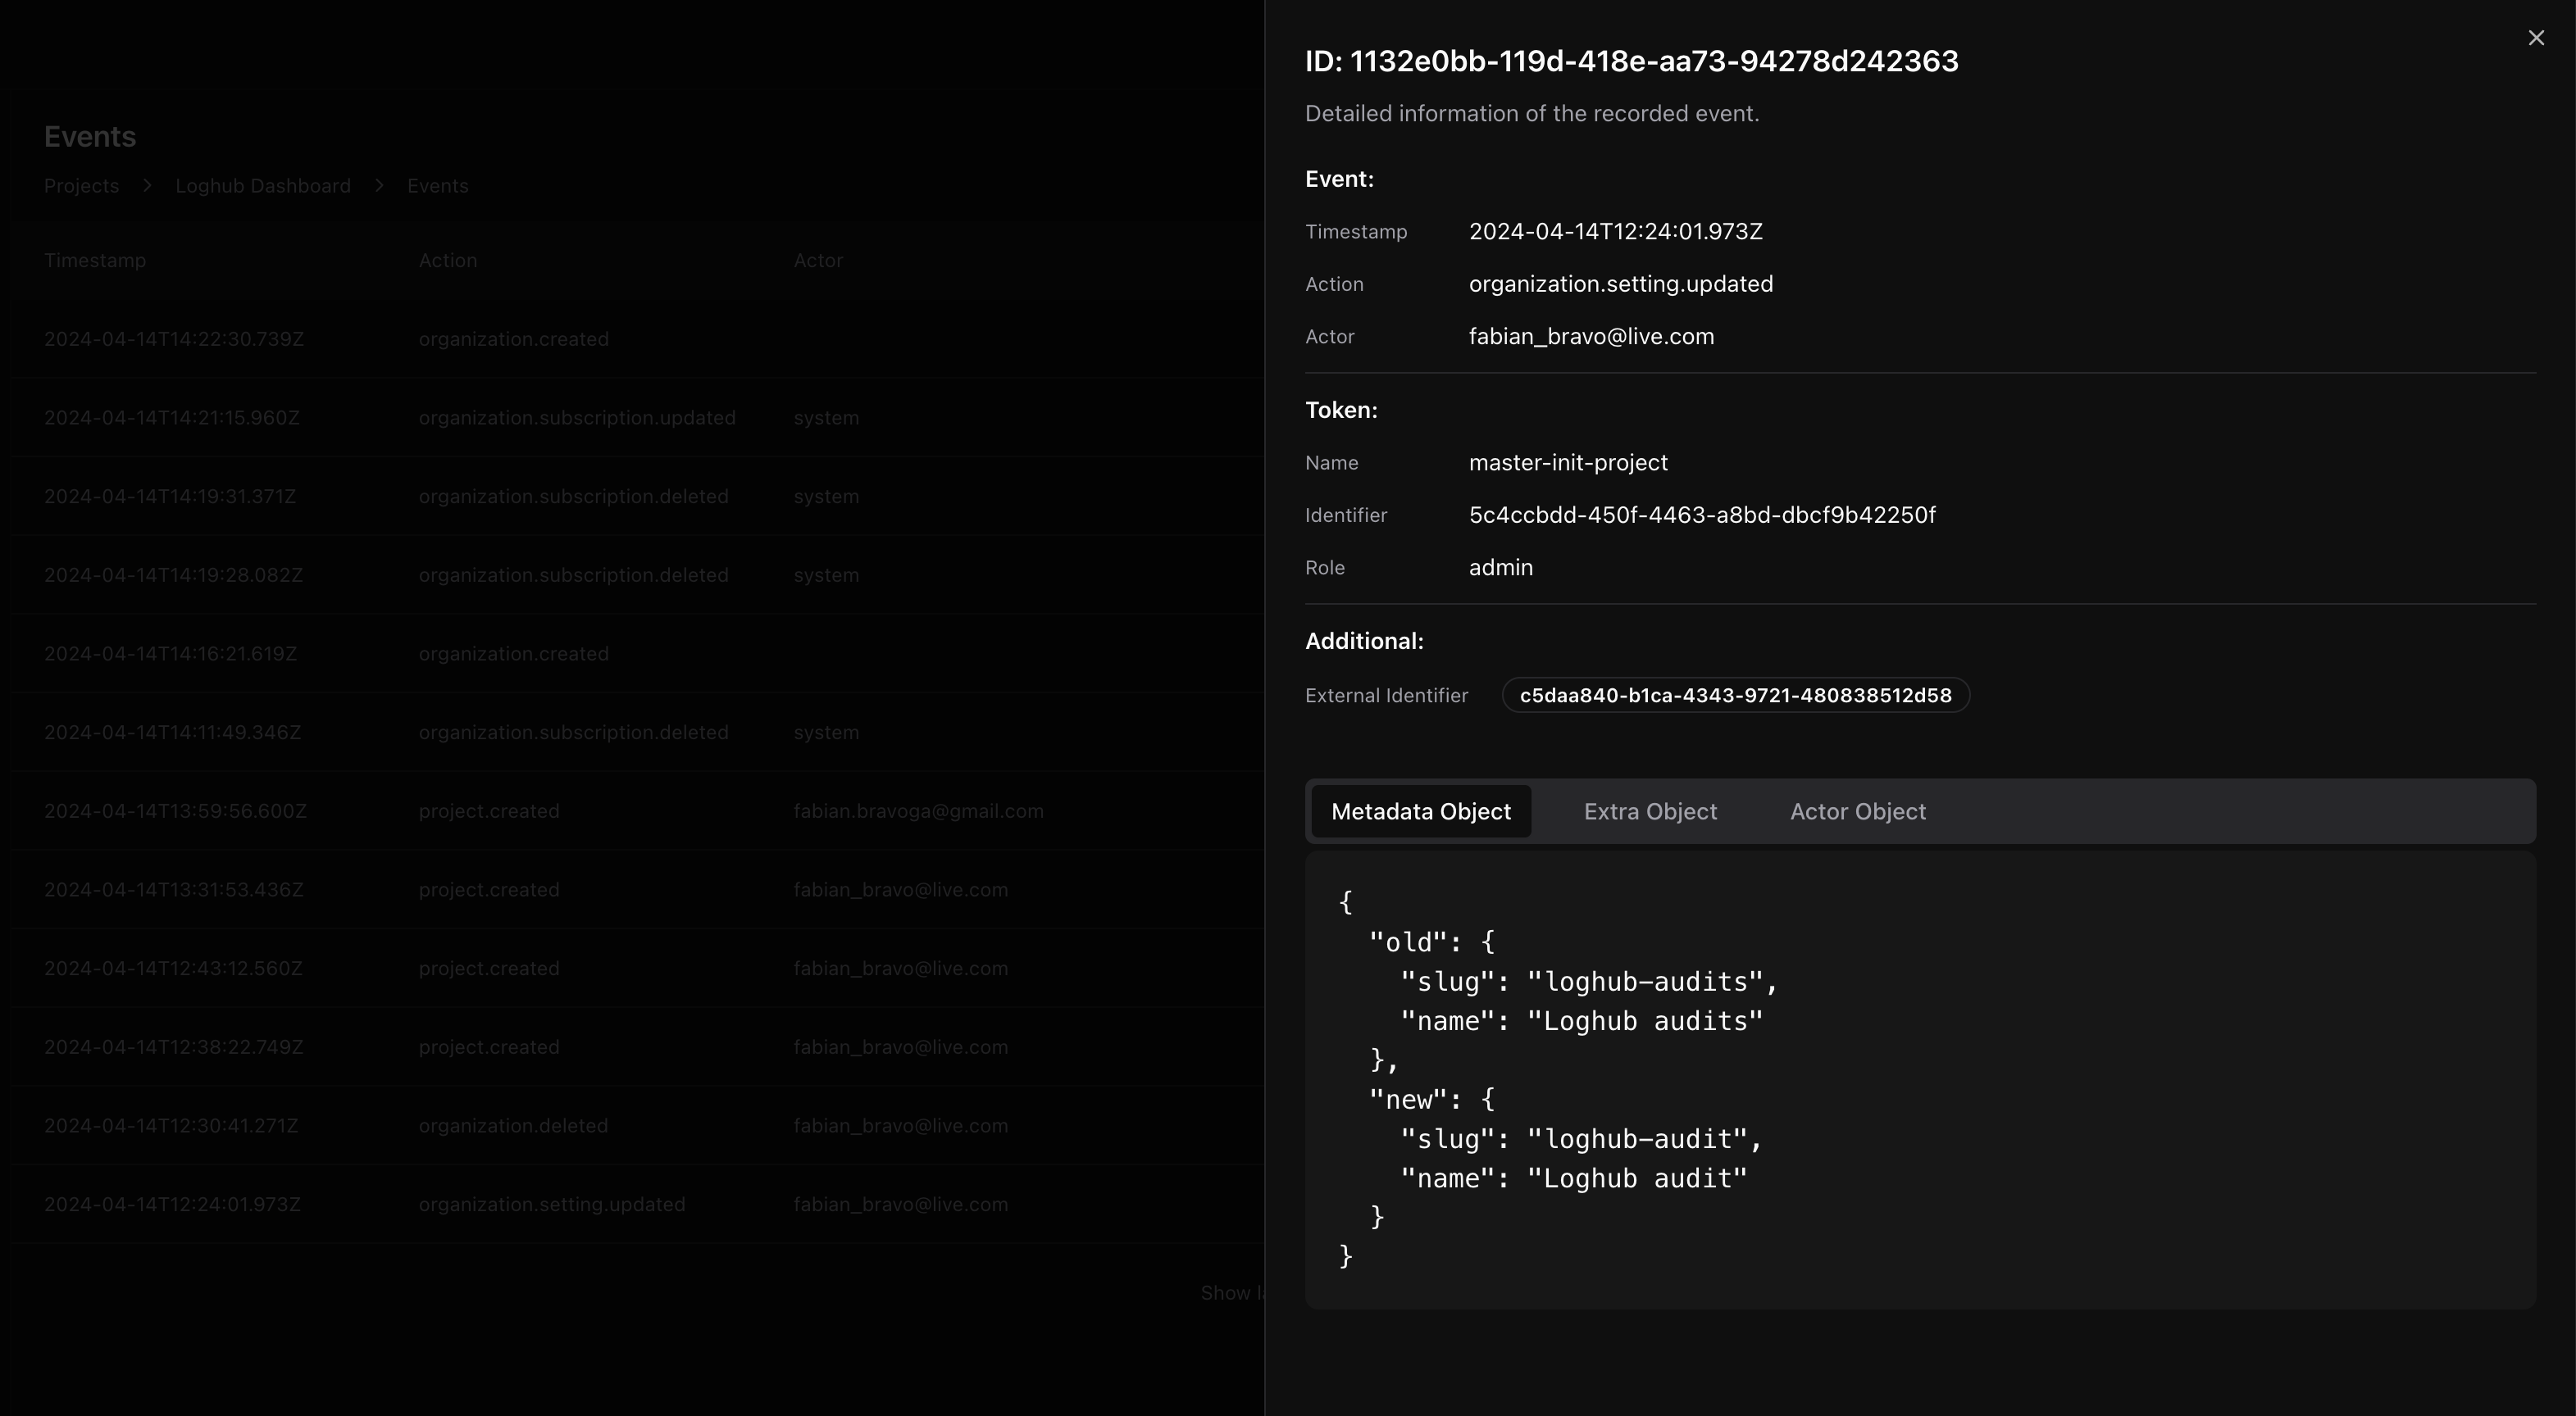Click the Events breadcrumb item
The width and height of the screenshot is (2576, 1416).
pos(437,186)
